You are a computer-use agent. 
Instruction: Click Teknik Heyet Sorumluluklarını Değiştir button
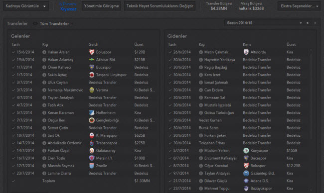160,6
